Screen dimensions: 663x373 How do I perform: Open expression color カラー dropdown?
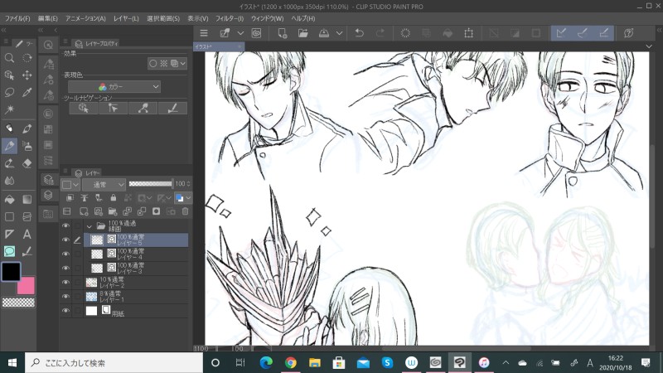point(114,87)
